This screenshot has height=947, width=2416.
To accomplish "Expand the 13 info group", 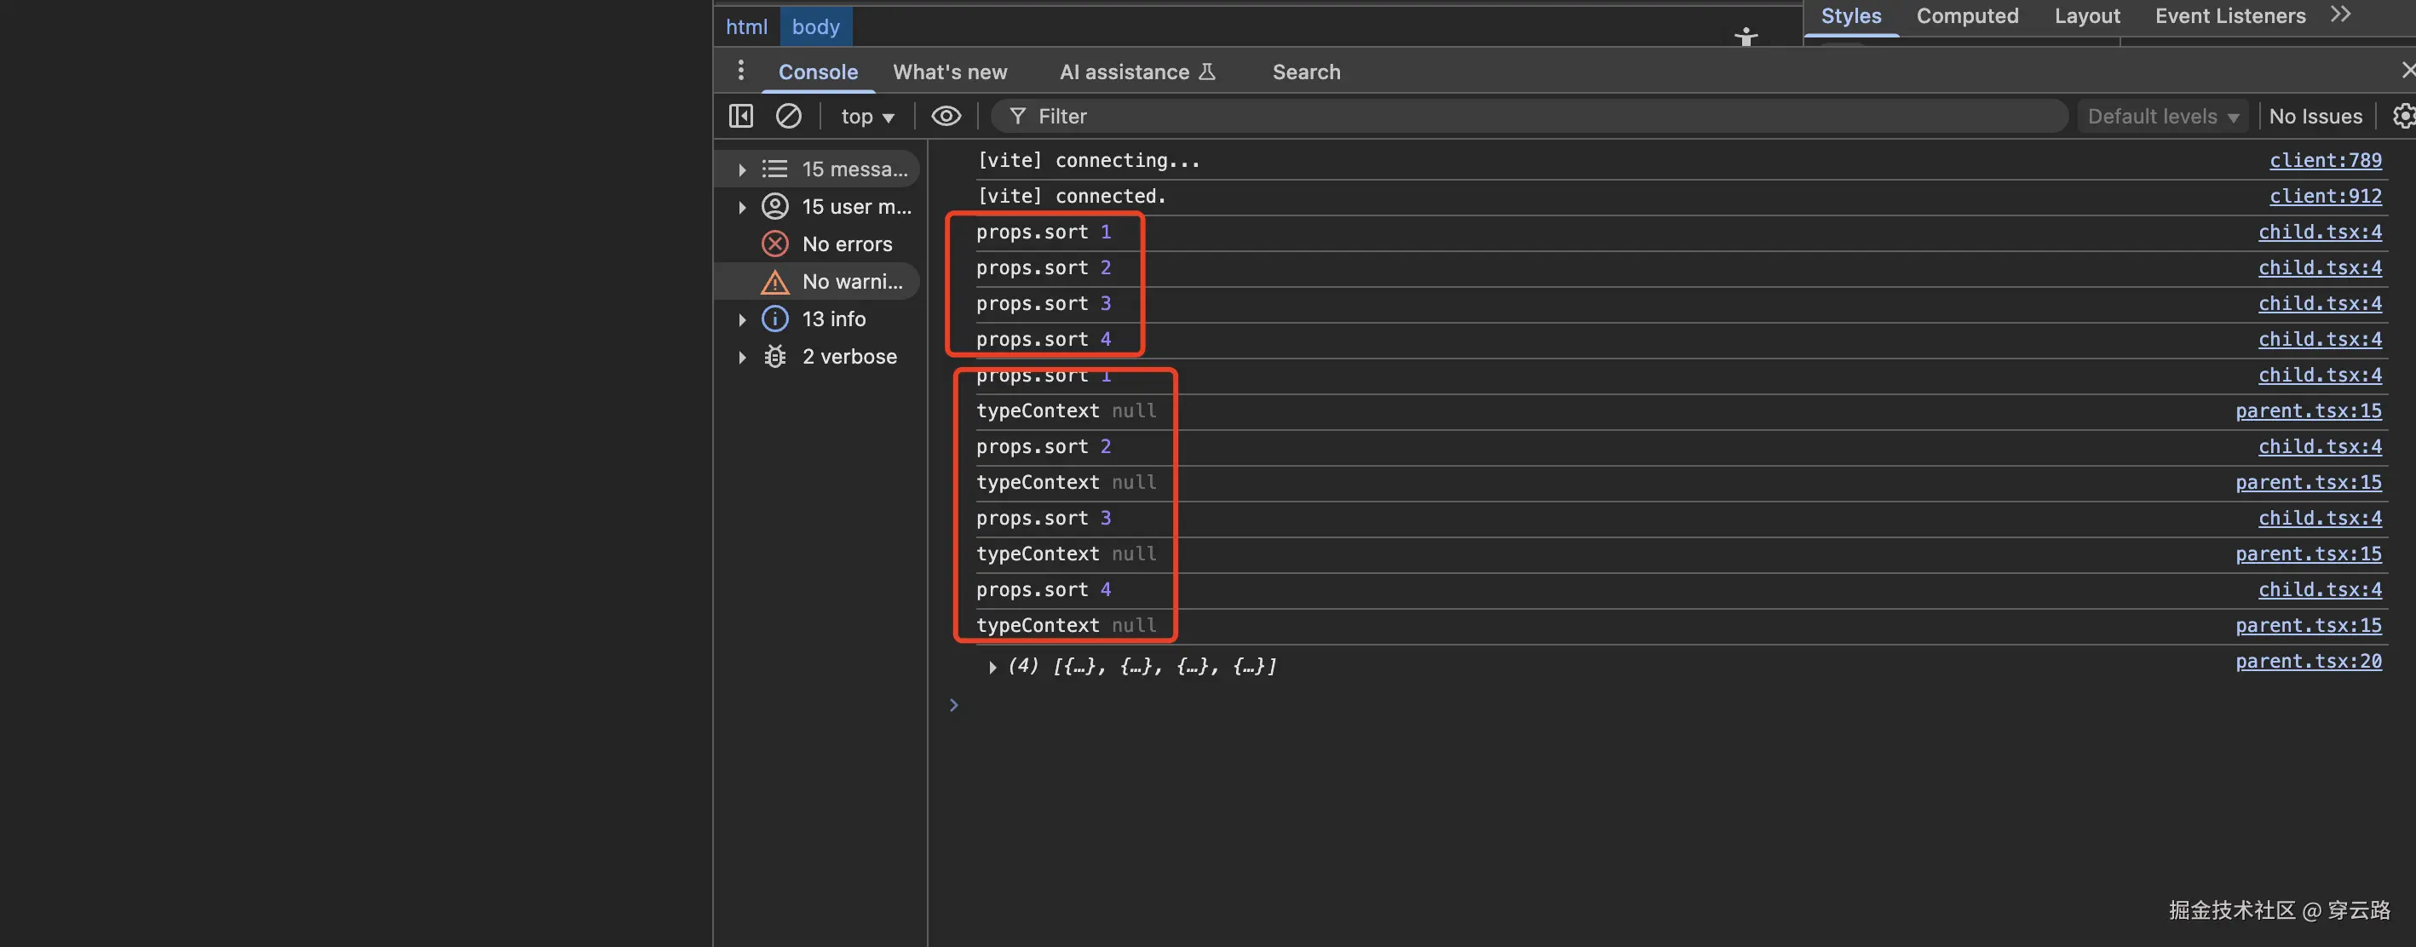I will 742,319.
